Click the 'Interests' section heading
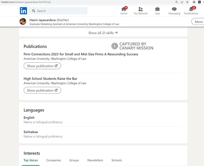The height and width of the screenshot is (166, 204). 32,153
